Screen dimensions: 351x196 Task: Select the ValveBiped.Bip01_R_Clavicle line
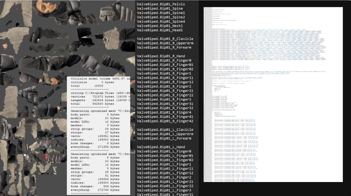click(x=165, y=39)
